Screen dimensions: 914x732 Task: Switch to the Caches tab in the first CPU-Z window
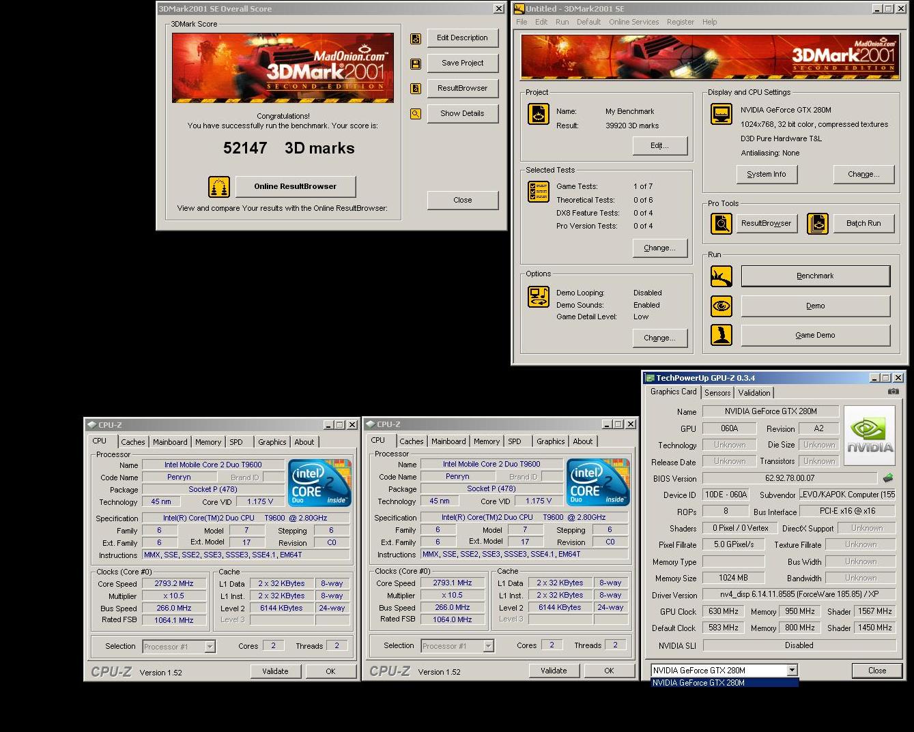pos(133,442)
